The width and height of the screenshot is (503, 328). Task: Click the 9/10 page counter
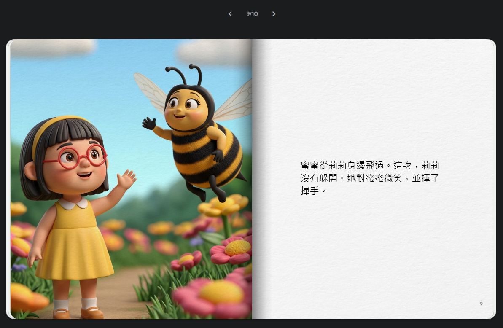pos(252,14)
